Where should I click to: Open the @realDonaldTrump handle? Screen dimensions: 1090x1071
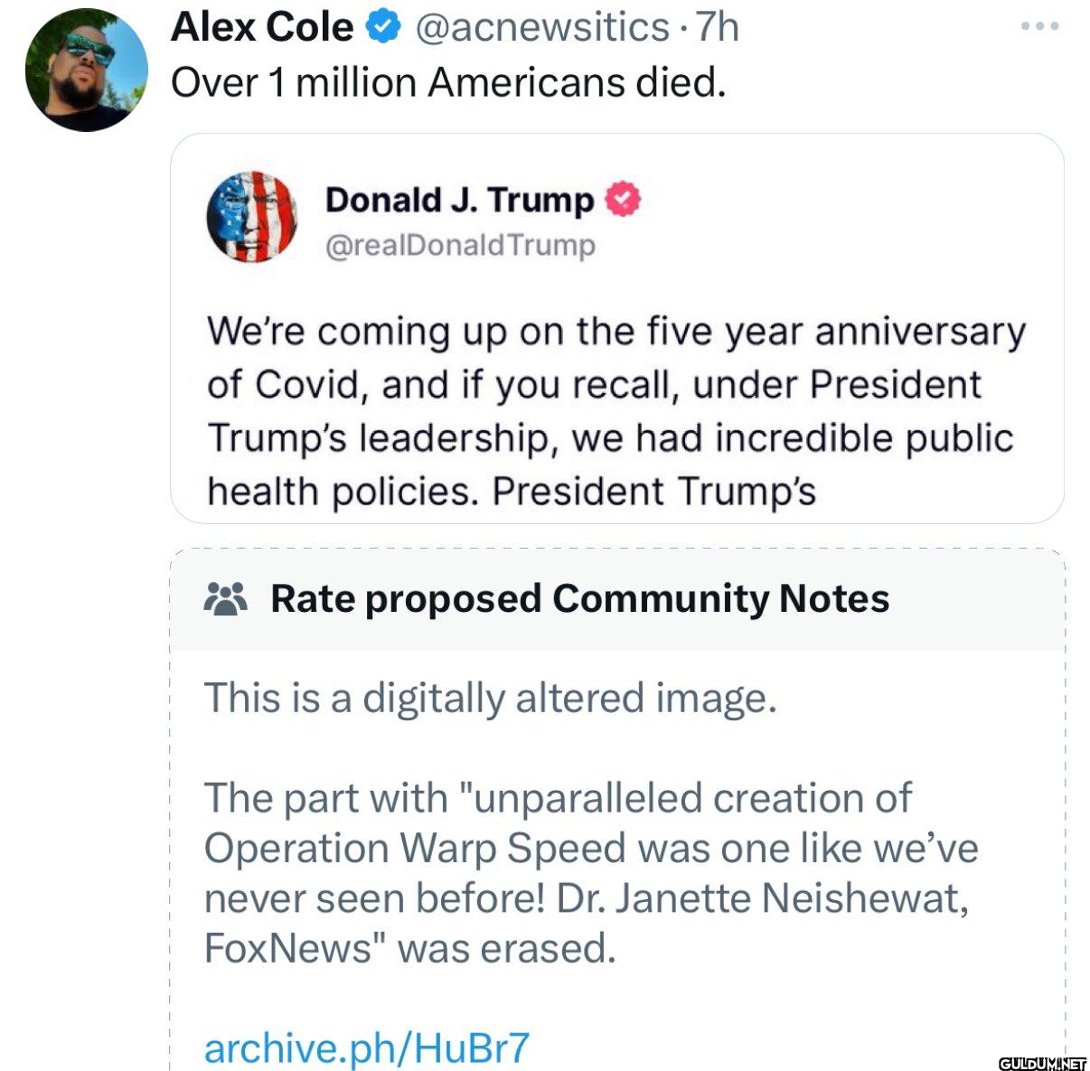coord(460,245)
